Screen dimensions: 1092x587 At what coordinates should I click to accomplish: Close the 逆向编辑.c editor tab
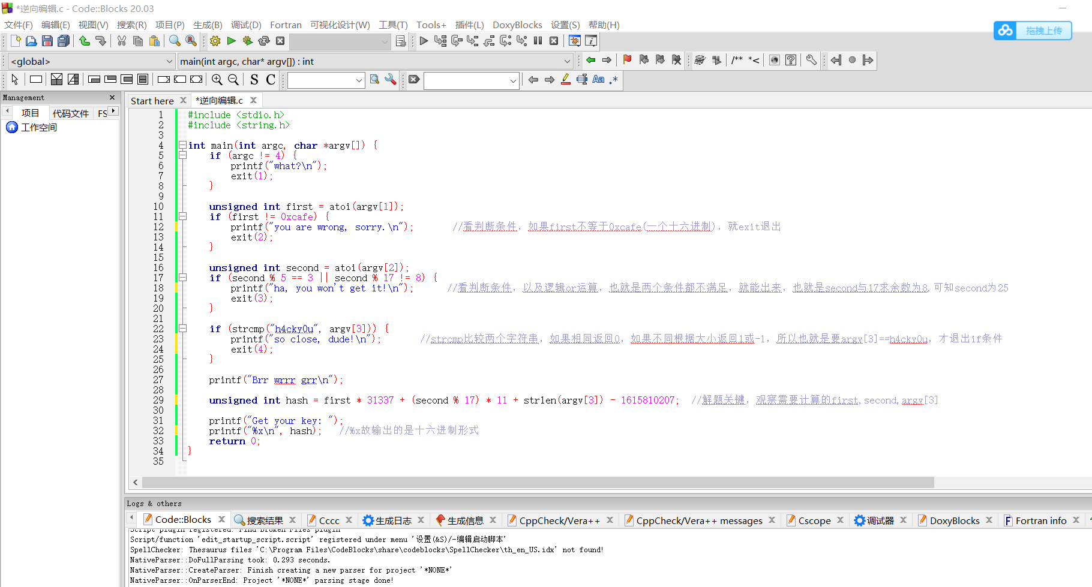[254, 100]
